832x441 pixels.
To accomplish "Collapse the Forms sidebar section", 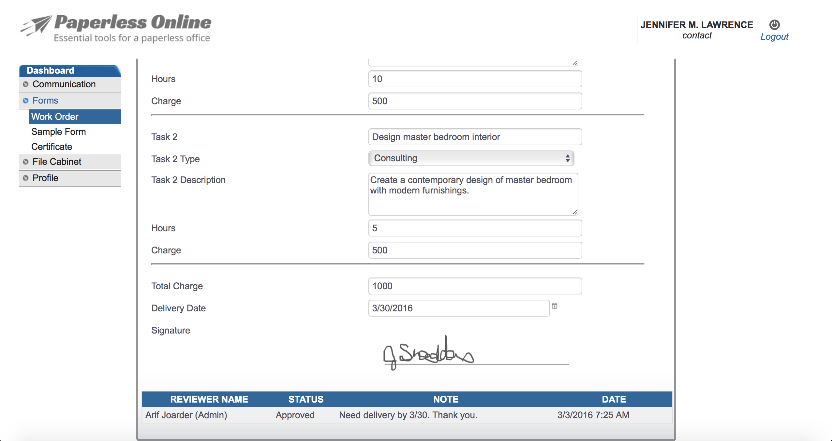I will click(45, 101).
